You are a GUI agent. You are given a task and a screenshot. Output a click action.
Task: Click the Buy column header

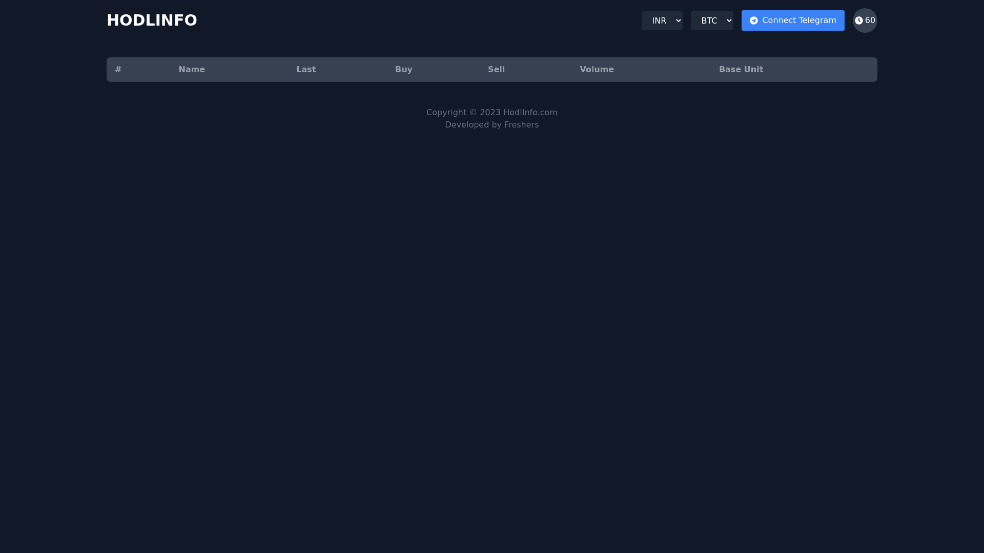pyautogui.click(x=403, y=70)
